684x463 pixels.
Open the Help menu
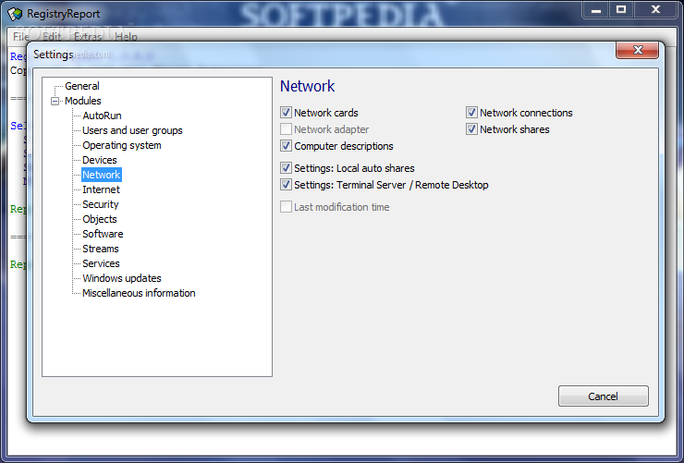[126, 37]
